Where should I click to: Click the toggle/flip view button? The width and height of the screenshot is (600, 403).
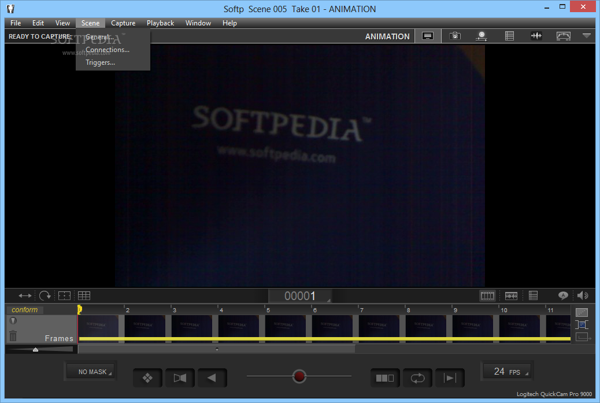tap(180, 378)
